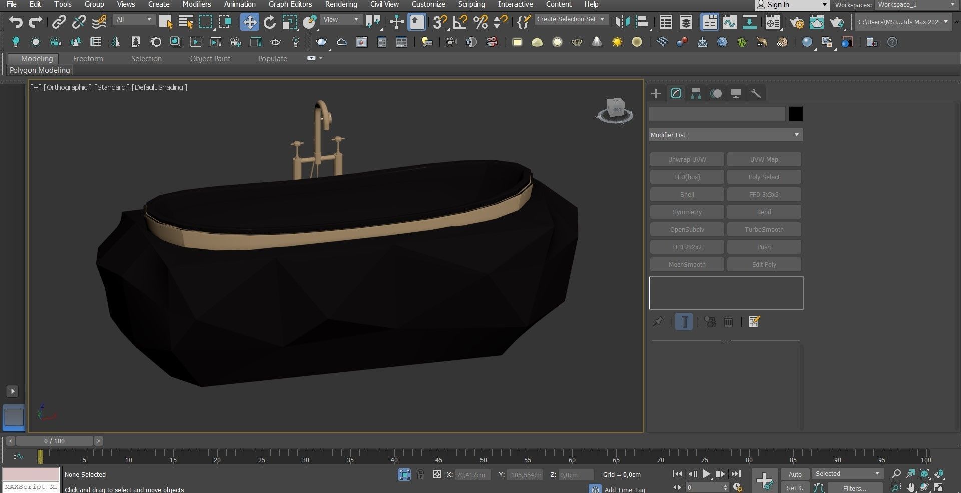Open the project path dropdown
The height and width of the screenshot is (493, 961).
point(903,22)
